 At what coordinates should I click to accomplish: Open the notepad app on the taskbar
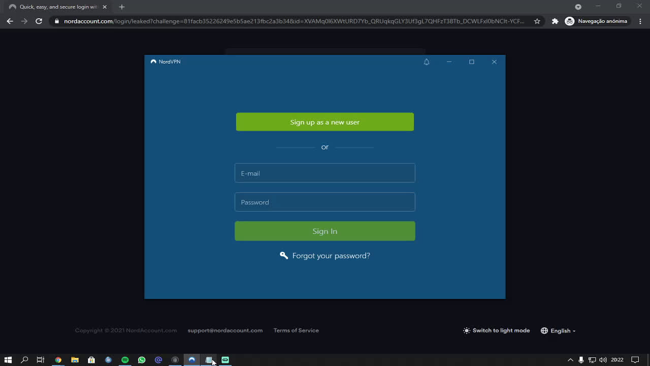point(208,360)
